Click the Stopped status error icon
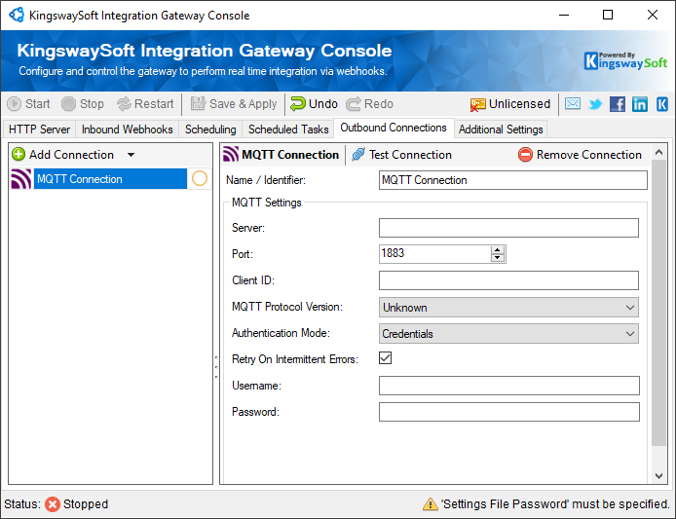The height and width of the screenshot is (519, 676). (x=53, y=504)
